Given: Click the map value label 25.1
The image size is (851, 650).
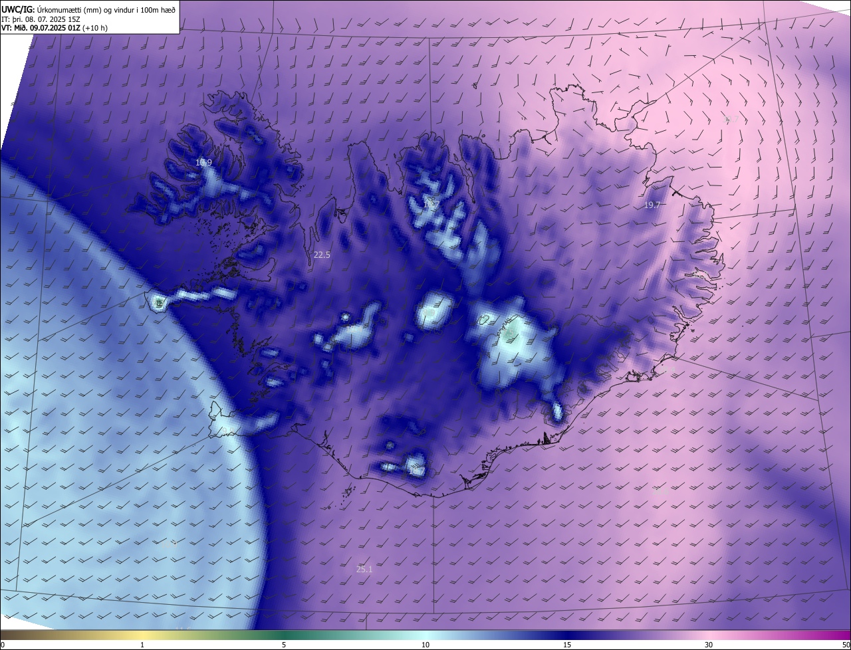Looking at the screenshot, I should [364, 569].
